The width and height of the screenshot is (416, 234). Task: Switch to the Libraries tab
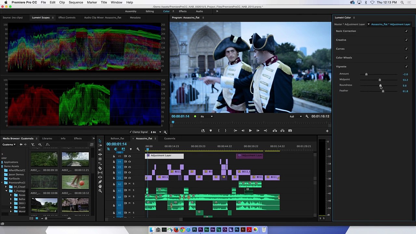(x=47, y=138)
